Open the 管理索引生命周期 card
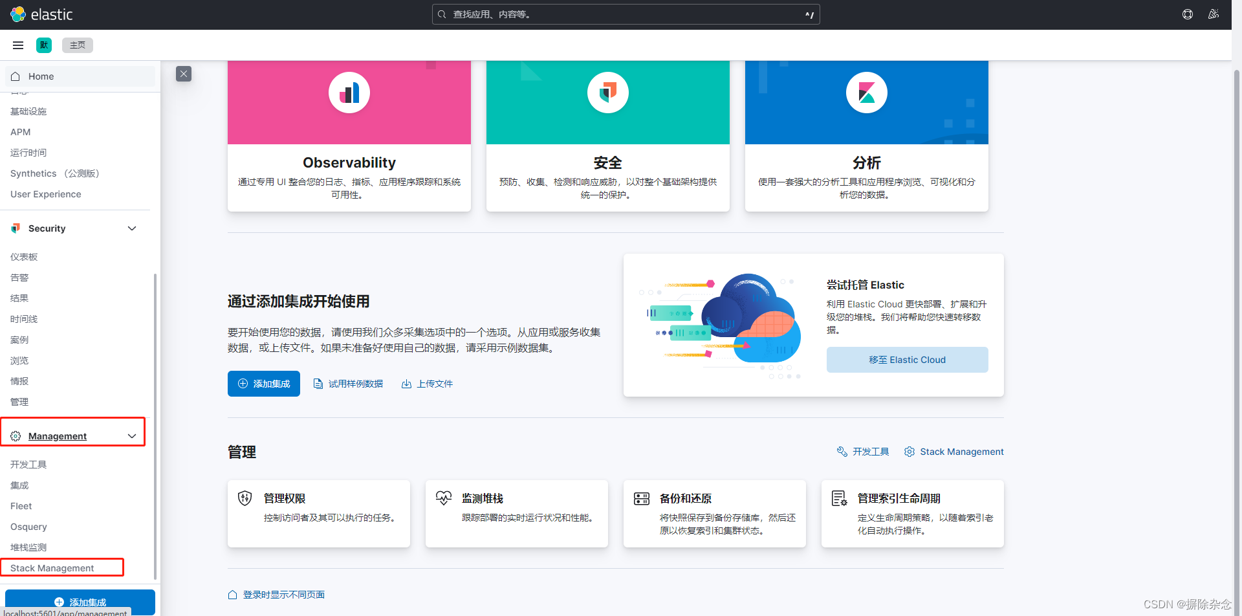Screen dimensions: 1242x616 pos(913,514)
